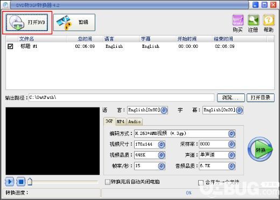Expand the encoding mode H.263+AMR dropdown
280x200 pixels.
pos(232,134)
